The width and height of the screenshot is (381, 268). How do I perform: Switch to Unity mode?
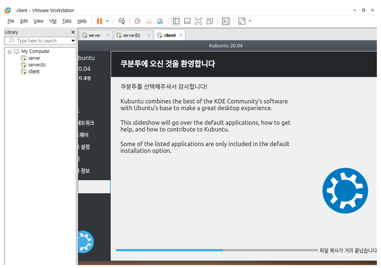[210, 21]
